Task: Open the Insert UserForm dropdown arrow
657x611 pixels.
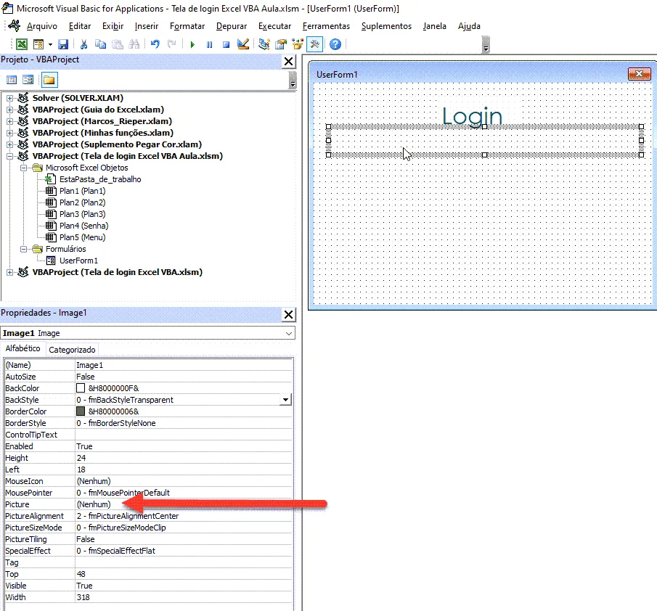Action: tap(50, 44)
